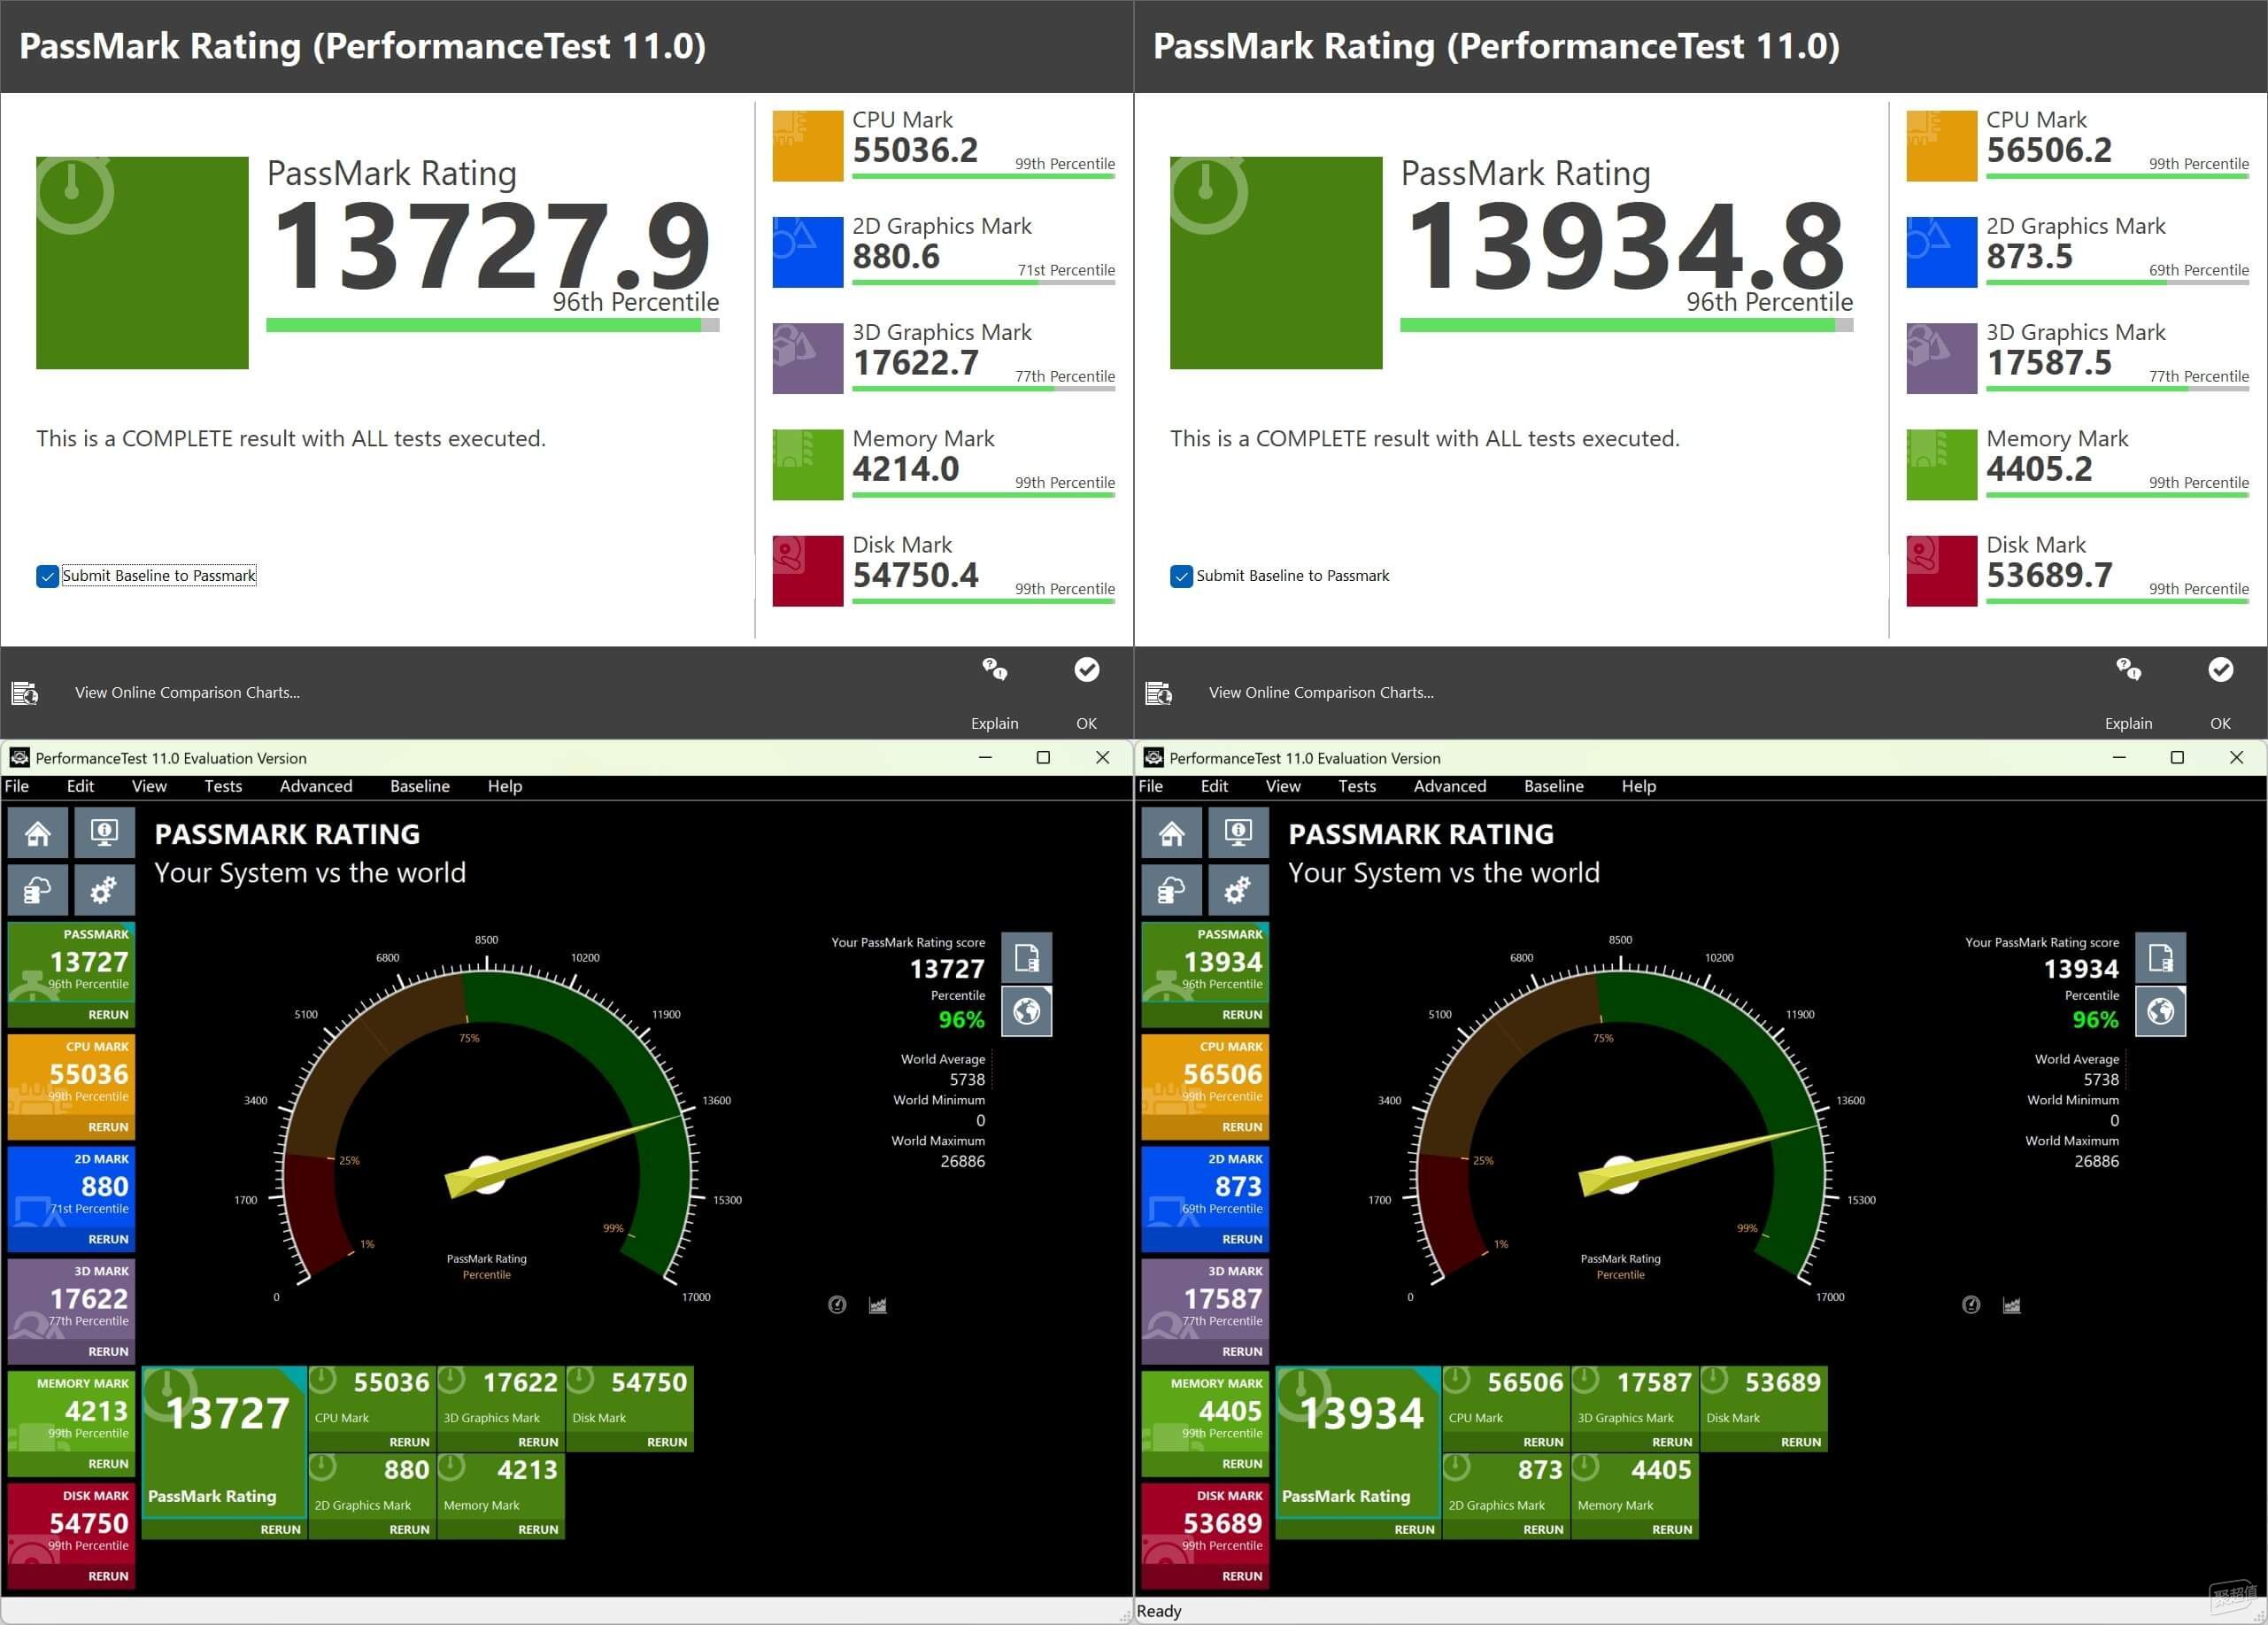Click CPU Mark bottom tile showing 56506
2268x1625 pixels.
coord(1506,1409)
